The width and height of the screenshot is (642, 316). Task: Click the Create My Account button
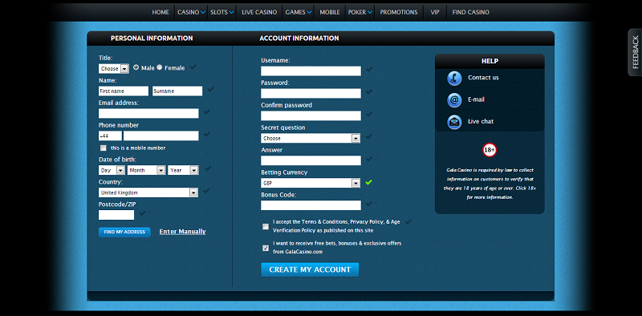310,269
